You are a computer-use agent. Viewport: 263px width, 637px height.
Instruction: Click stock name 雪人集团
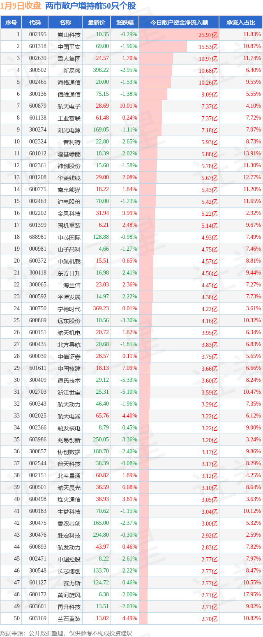tap(69, 58)
